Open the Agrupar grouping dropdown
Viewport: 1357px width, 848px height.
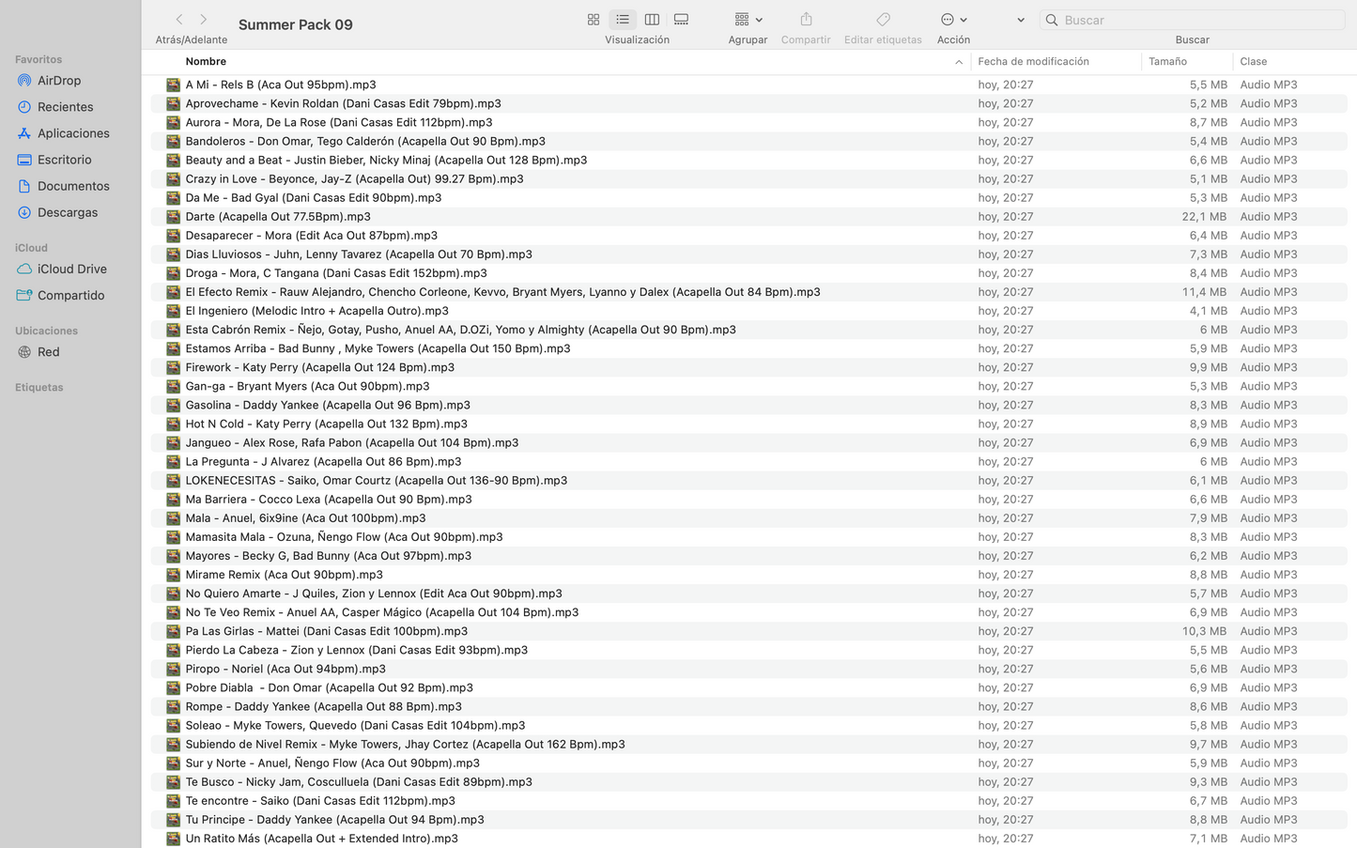pyautogui.click(x=748, y=20)
